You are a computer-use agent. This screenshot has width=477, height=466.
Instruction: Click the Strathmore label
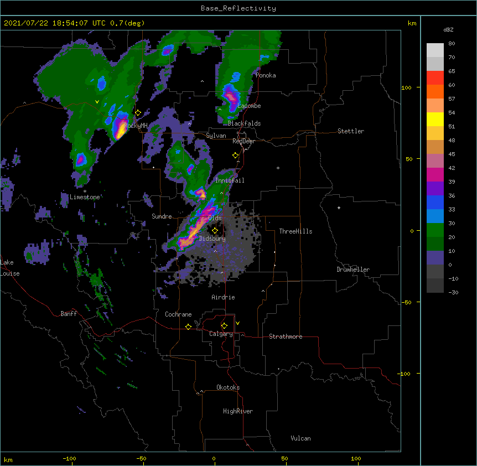[x=286, y=336]
